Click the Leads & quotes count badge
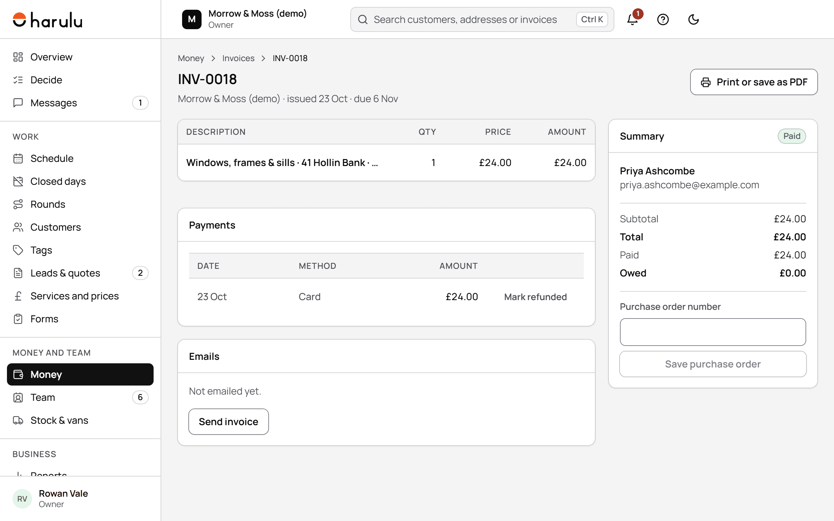This screenshot has width=834, height=521. tap(140, 273)
